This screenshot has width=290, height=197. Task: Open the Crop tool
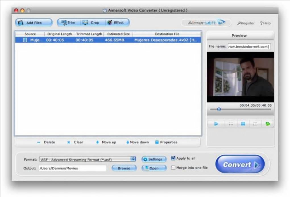[x=91, y=23]
